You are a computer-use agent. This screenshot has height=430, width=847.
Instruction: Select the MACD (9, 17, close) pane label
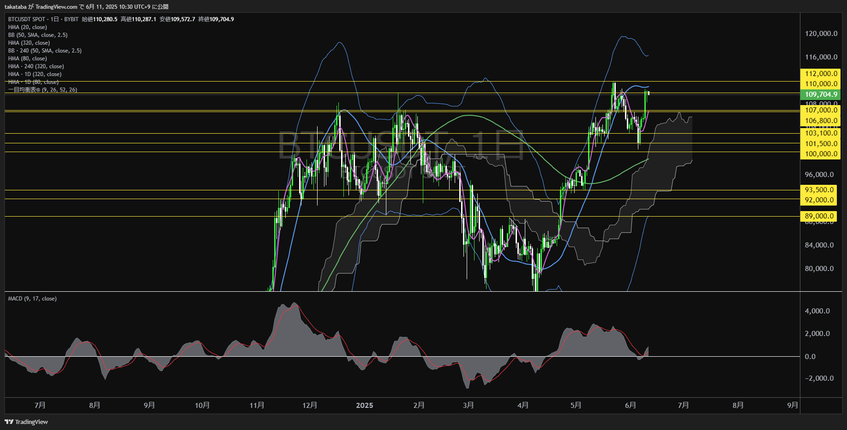32,299
